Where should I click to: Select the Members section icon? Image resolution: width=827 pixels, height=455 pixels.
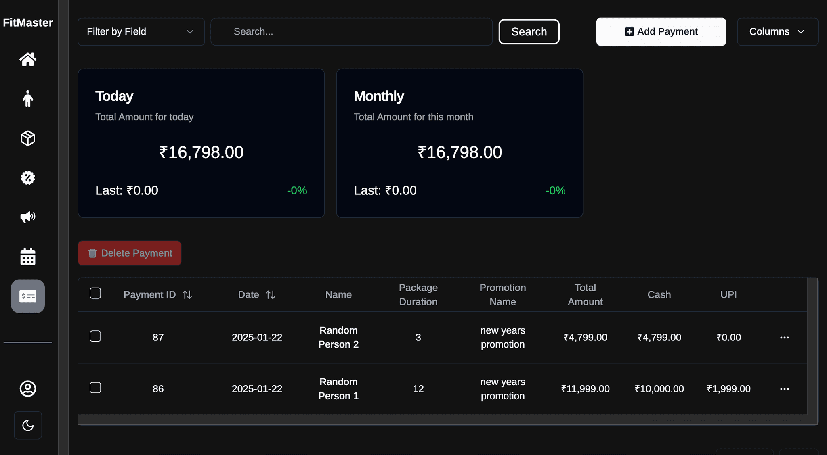[27, 99]
